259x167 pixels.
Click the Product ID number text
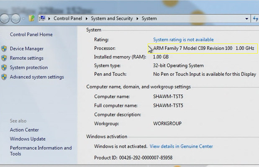pos(146,158)
